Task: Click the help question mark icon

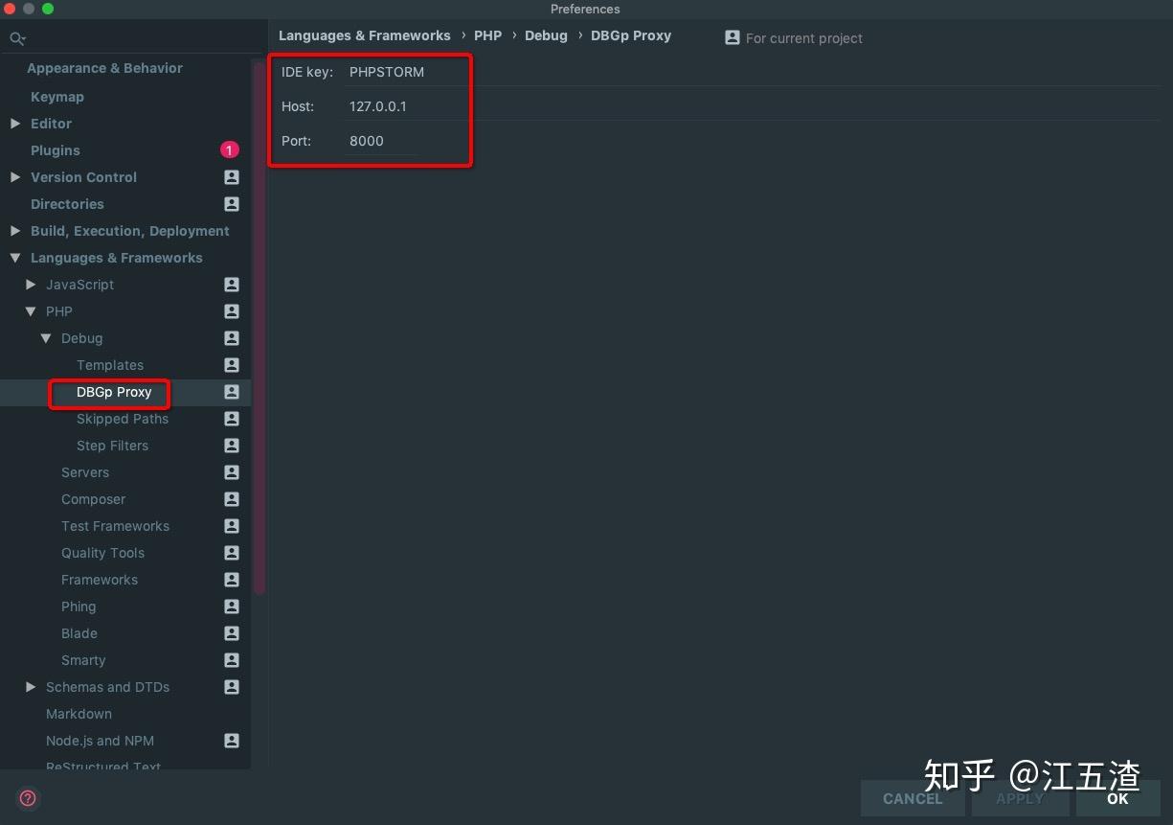Action: pyautogui.click(x=27, y=798)
